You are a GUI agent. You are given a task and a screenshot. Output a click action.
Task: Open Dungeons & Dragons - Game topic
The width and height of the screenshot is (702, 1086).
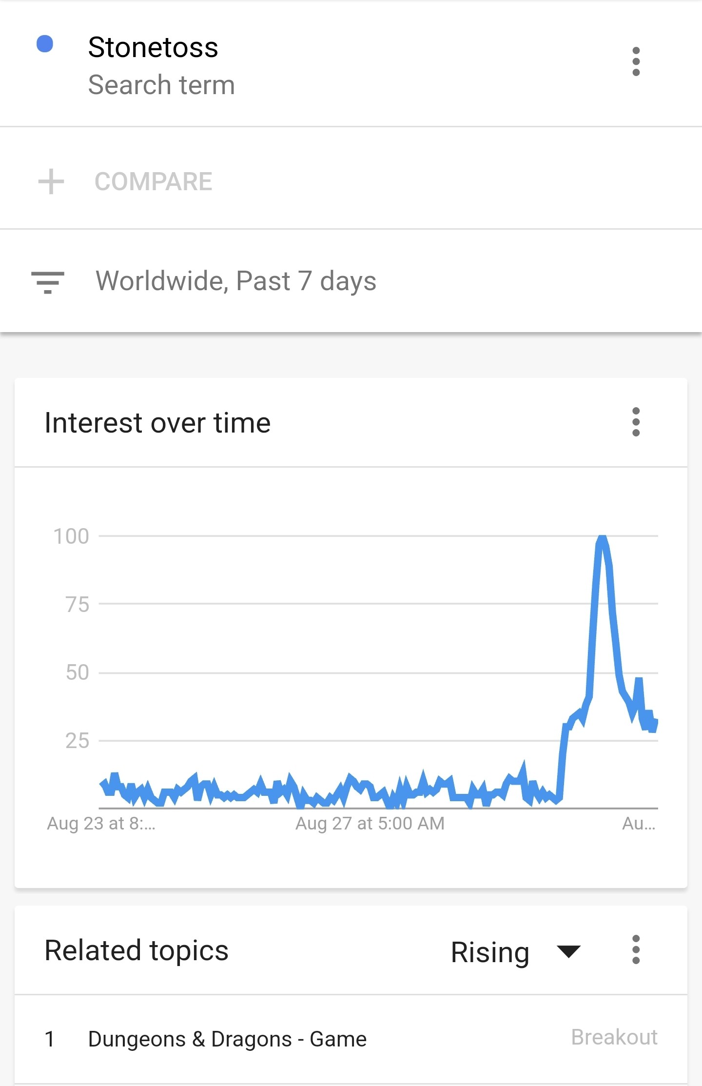pyautogui.click(x=227, y=1039)
